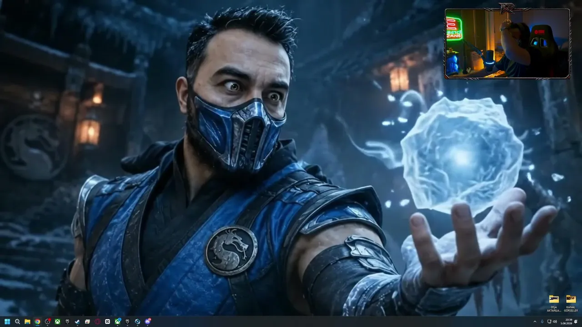Open the Xbox icon with the blue badge
The height and width of the screenshot is (327, 582).
[x=118, y=322]
